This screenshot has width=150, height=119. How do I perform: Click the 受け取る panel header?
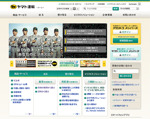tap(69, 74)
